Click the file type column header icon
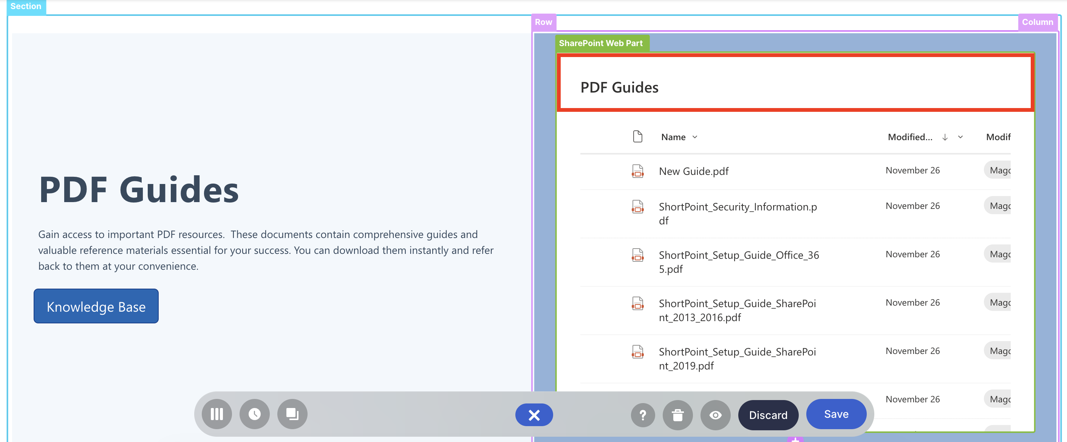This screenshot has width=1067, height=442. pos(637,136)
